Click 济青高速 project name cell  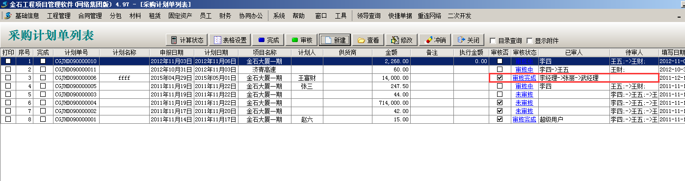264,69
